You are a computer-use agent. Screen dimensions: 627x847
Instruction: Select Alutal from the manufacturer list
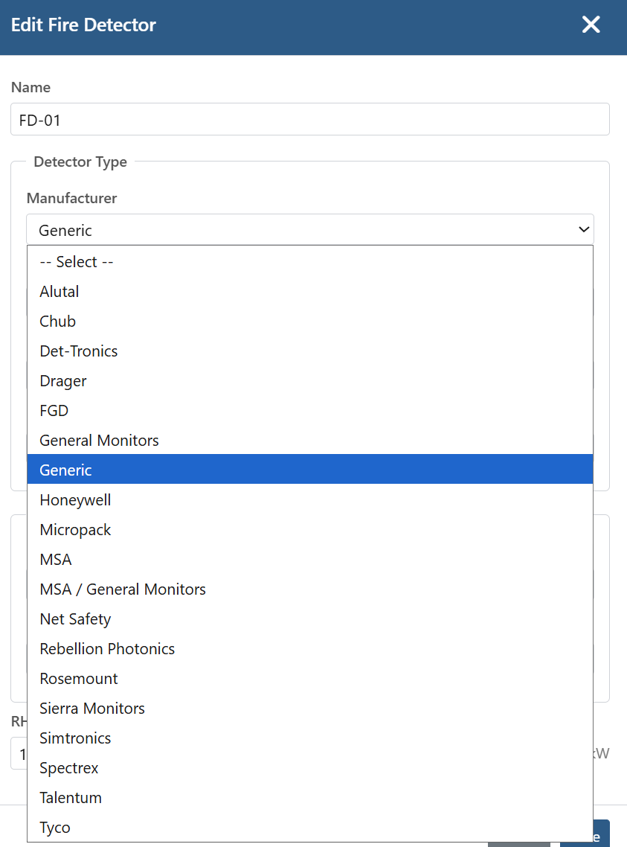[x=310, y=291]
